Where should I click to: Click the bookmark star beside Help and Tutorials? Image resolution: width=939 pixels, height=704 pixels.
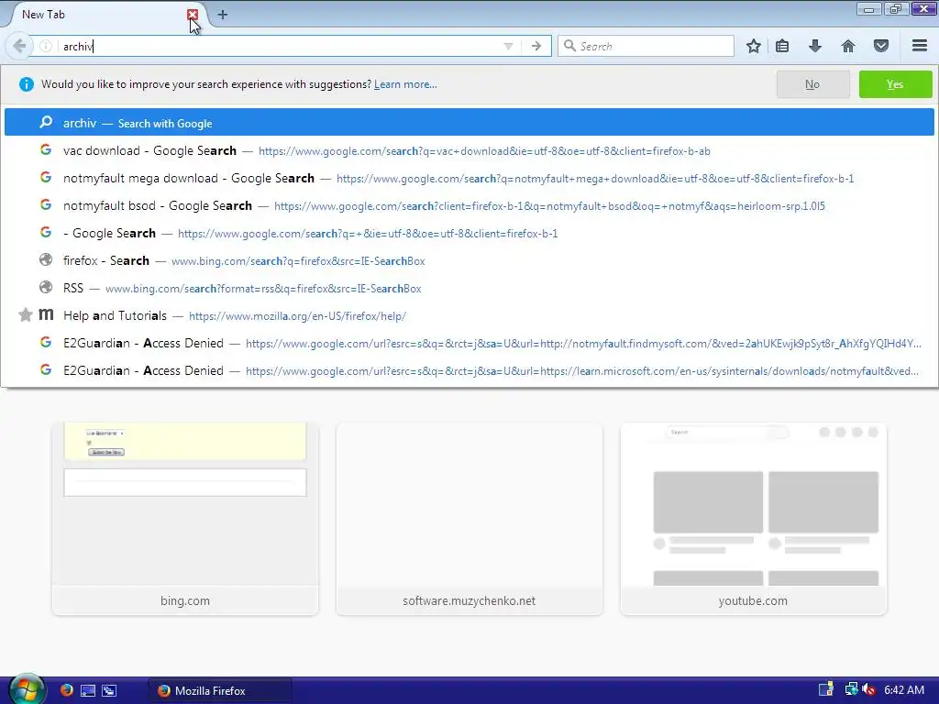point(25,315)
